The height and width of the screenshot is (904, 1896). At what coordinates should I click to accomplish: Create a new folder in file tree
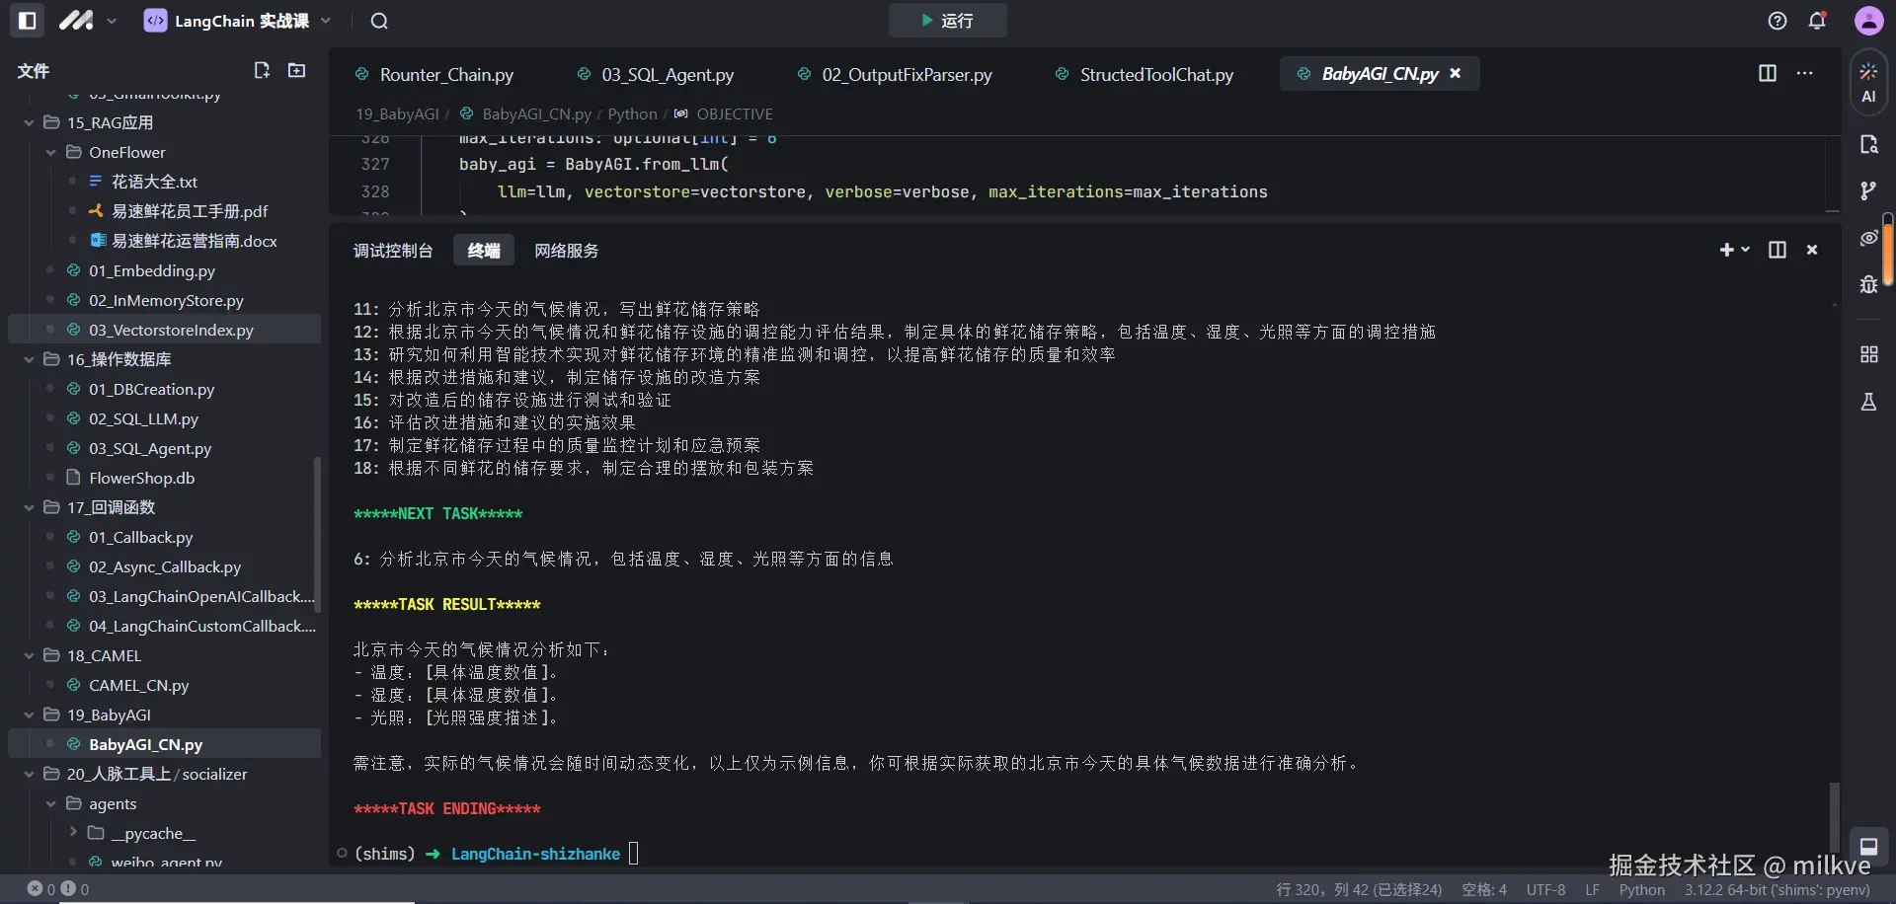tap(296, 70)
